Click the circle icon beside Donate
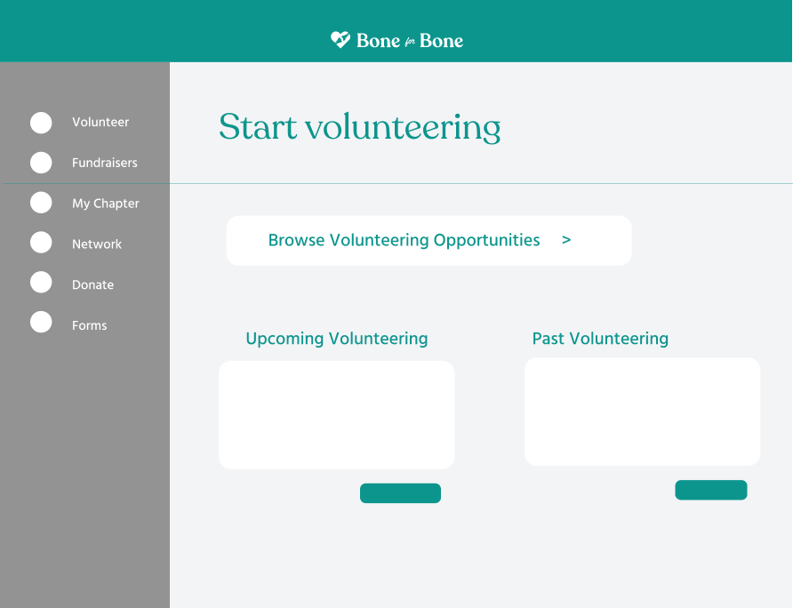This screenshot has width=793, height=608. 41,283
